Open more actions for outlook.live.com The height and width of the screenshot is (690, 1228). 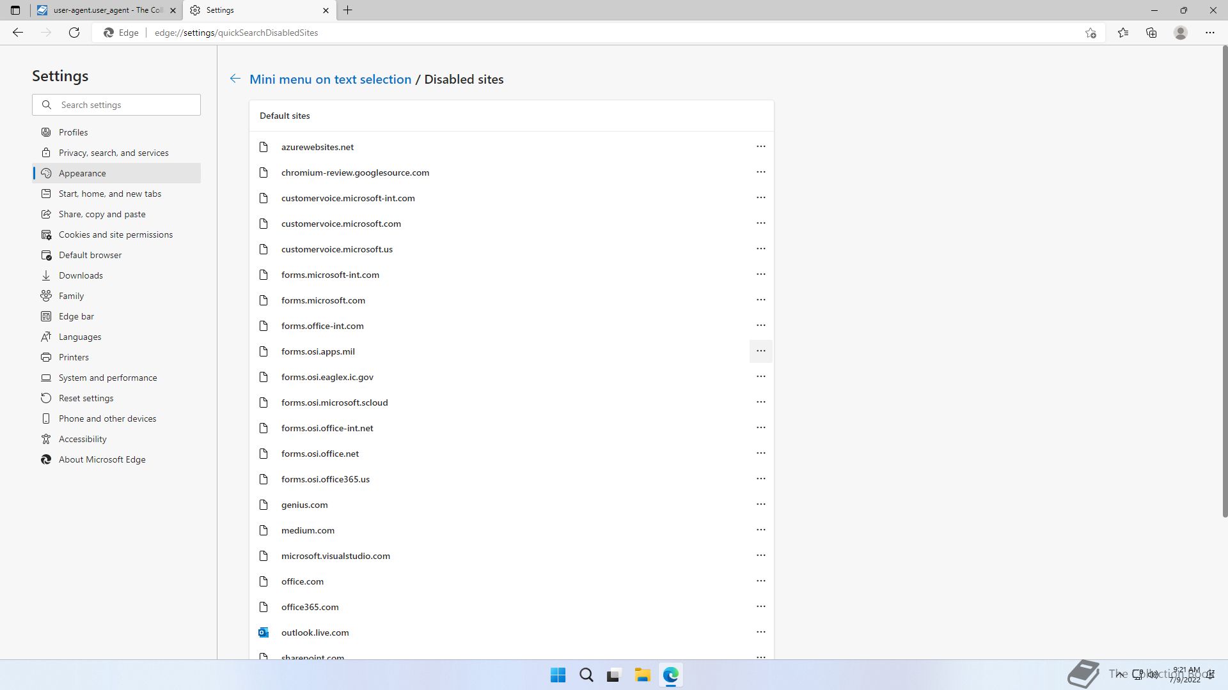[760, 632]
